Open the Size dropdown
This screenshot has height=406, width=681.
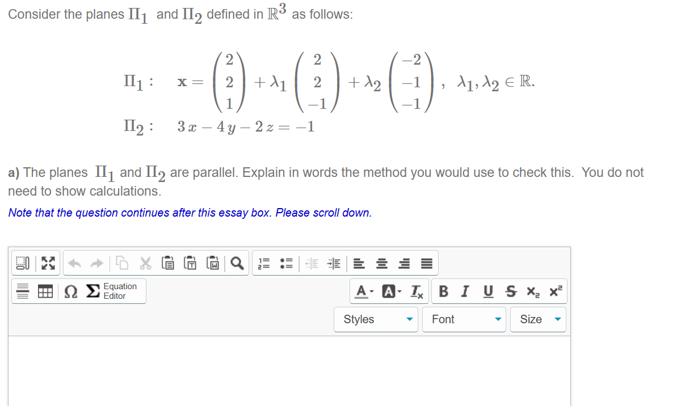coord(537,319)
